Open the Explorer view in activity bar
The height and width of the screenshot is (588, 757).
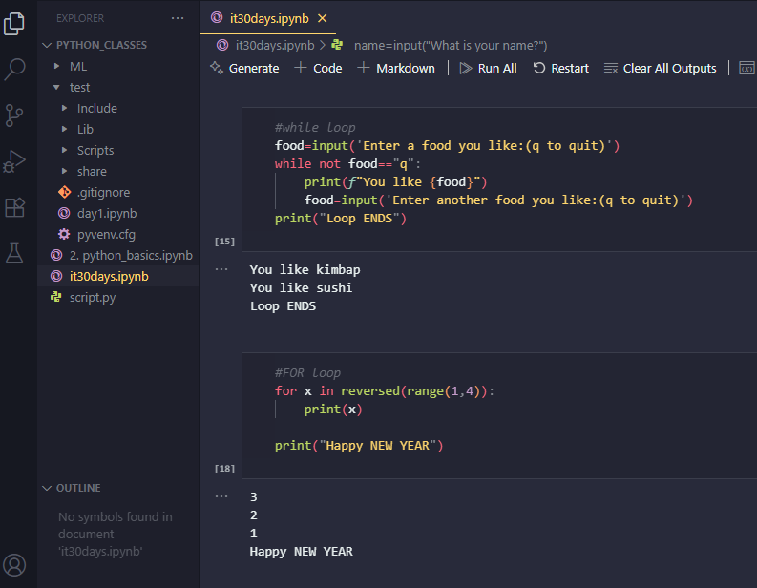pyautogui.click(x=14, y=24)
